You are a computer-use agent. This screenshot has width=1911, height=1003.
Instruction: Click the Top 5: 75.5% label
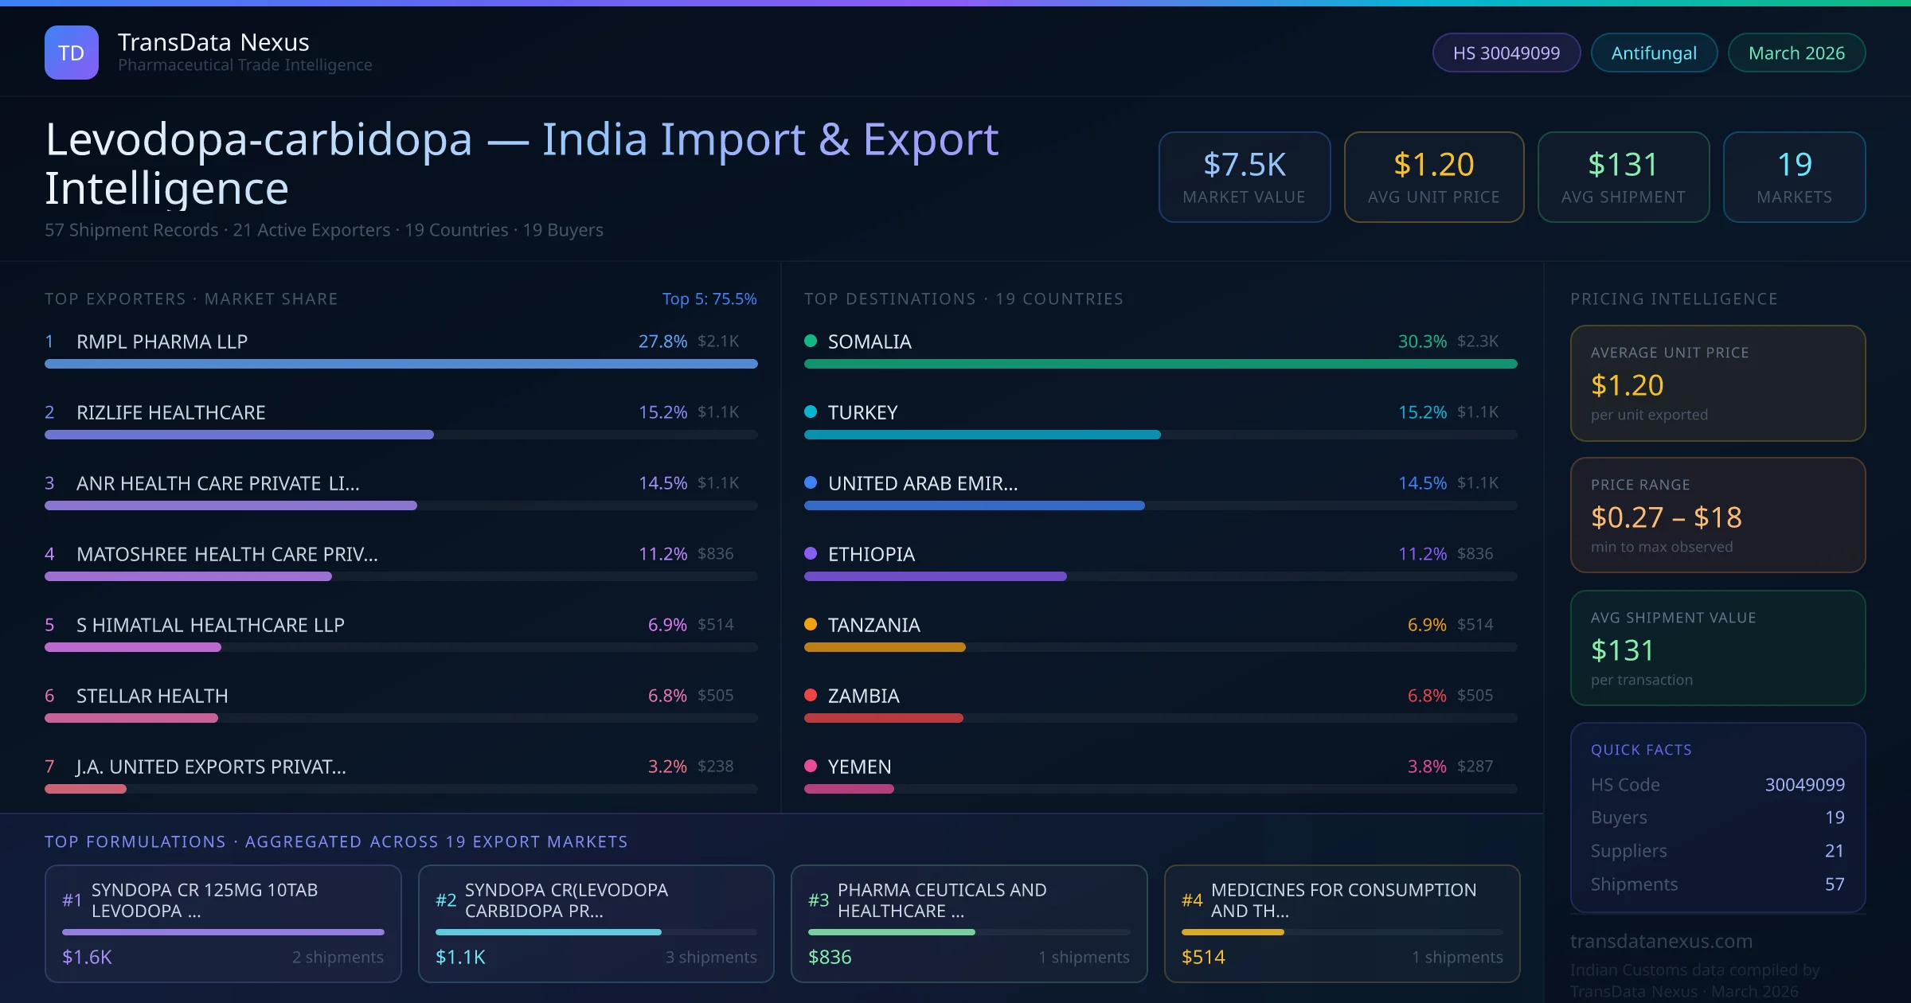click(709, 299)
